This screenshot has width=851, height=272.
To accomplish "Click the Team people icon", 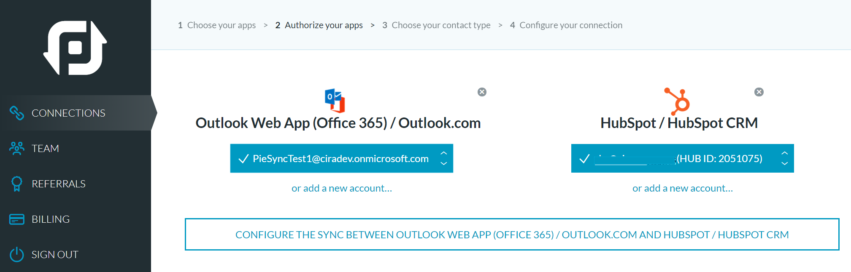I will (x=17, y=148).
